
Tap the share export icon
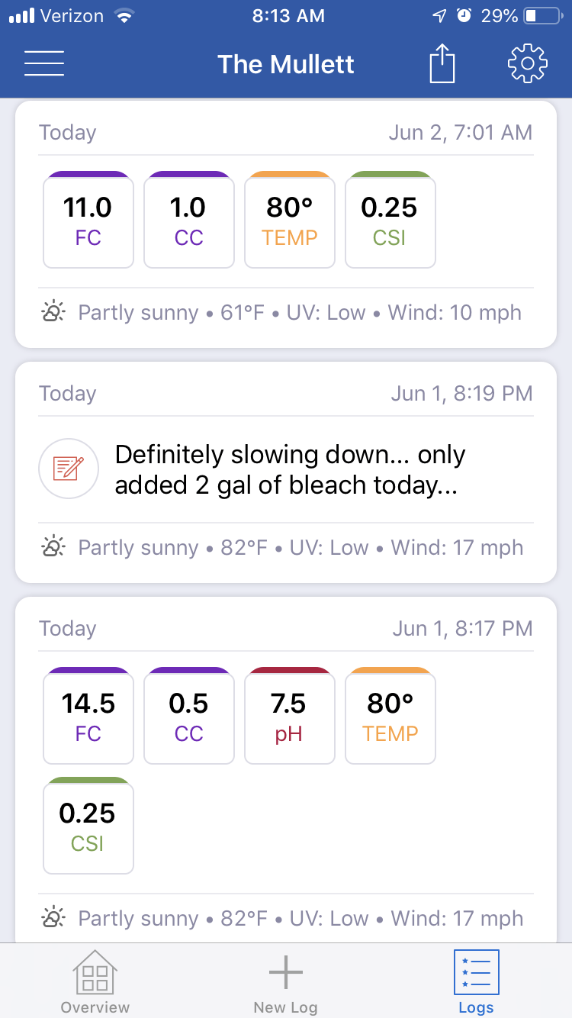(442, 63)
